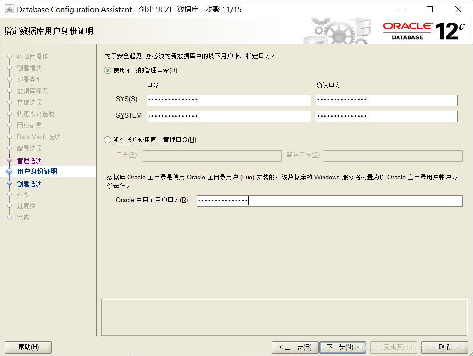Click the SYS(S) label

126,99
